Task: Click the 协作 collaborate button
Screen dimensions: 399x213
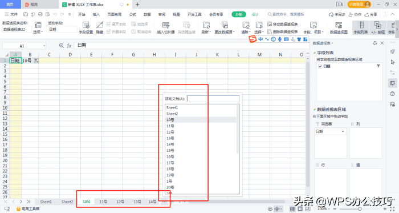Action: (355, 14)
